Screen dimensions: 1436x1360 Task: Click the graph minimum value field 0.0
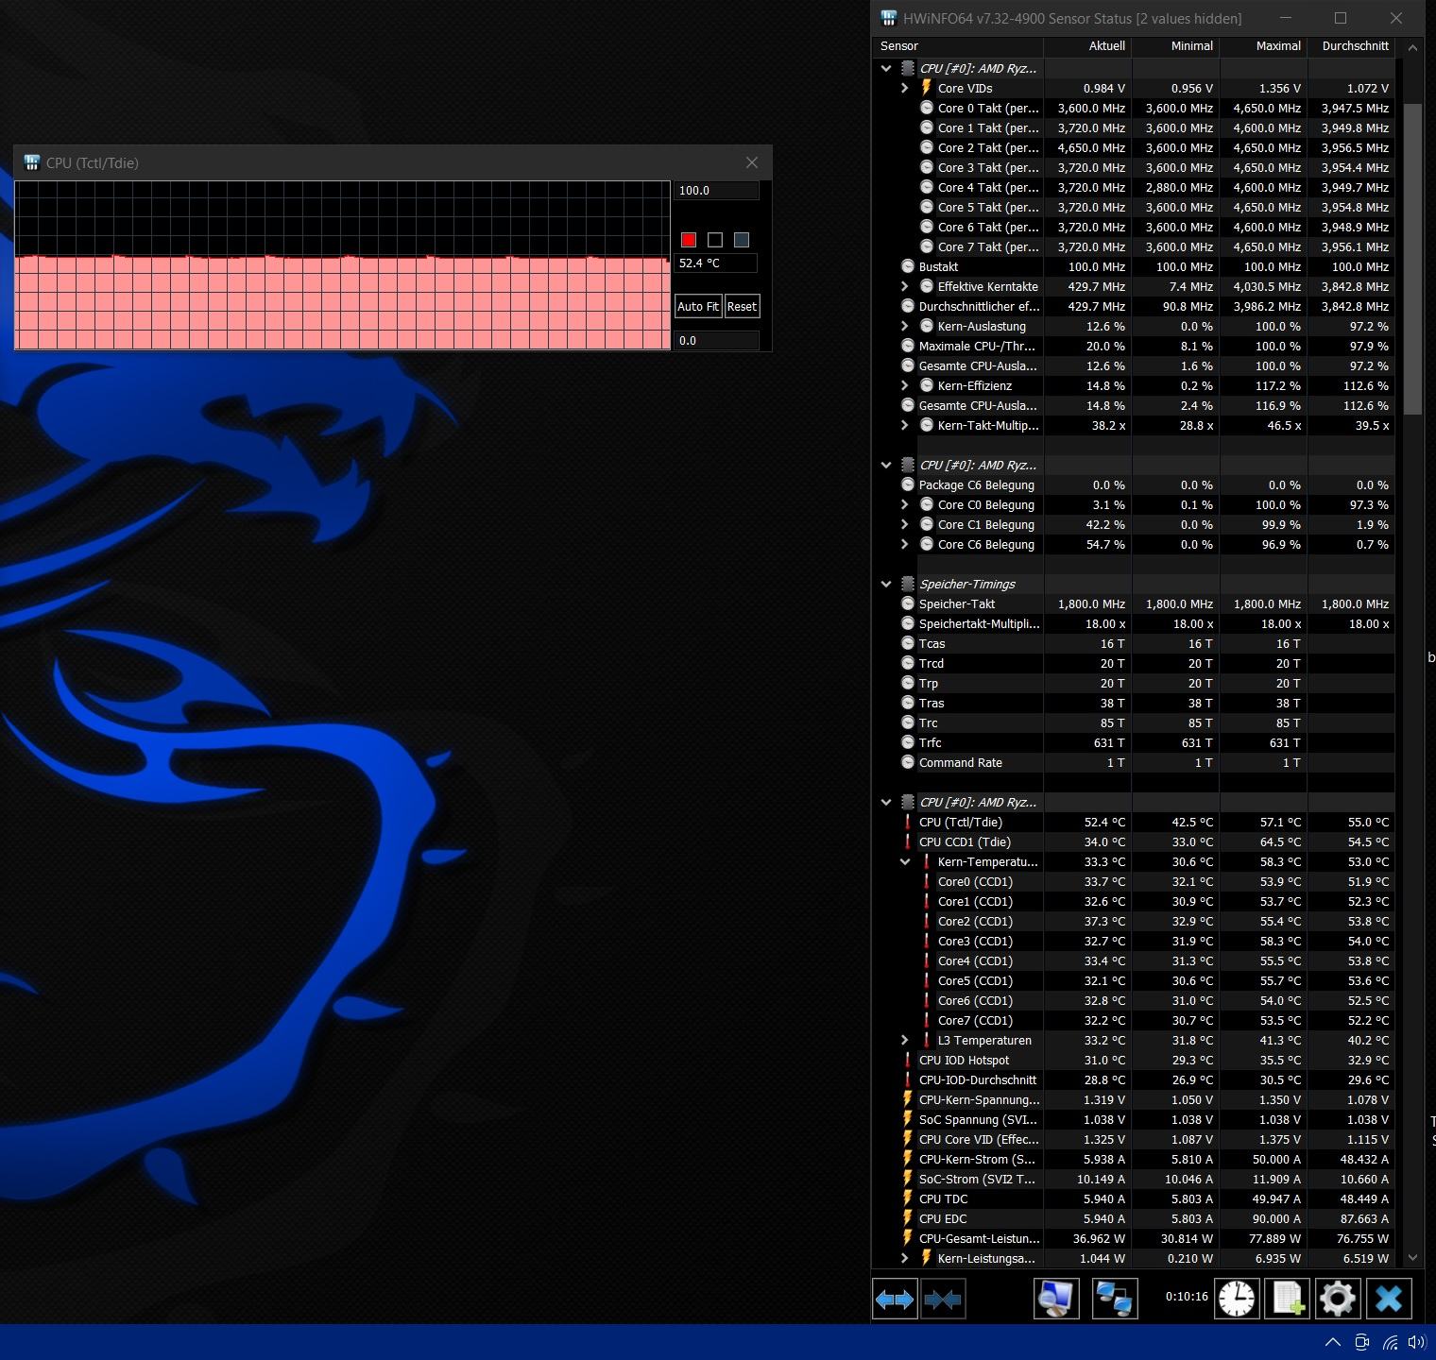point(717,340)
